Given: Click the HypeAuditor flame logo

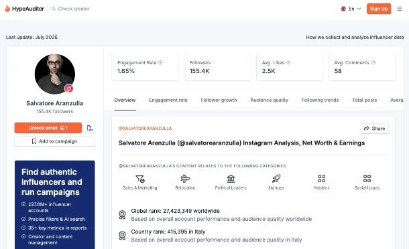Looking at the screenshot, I should pos(7,9).
